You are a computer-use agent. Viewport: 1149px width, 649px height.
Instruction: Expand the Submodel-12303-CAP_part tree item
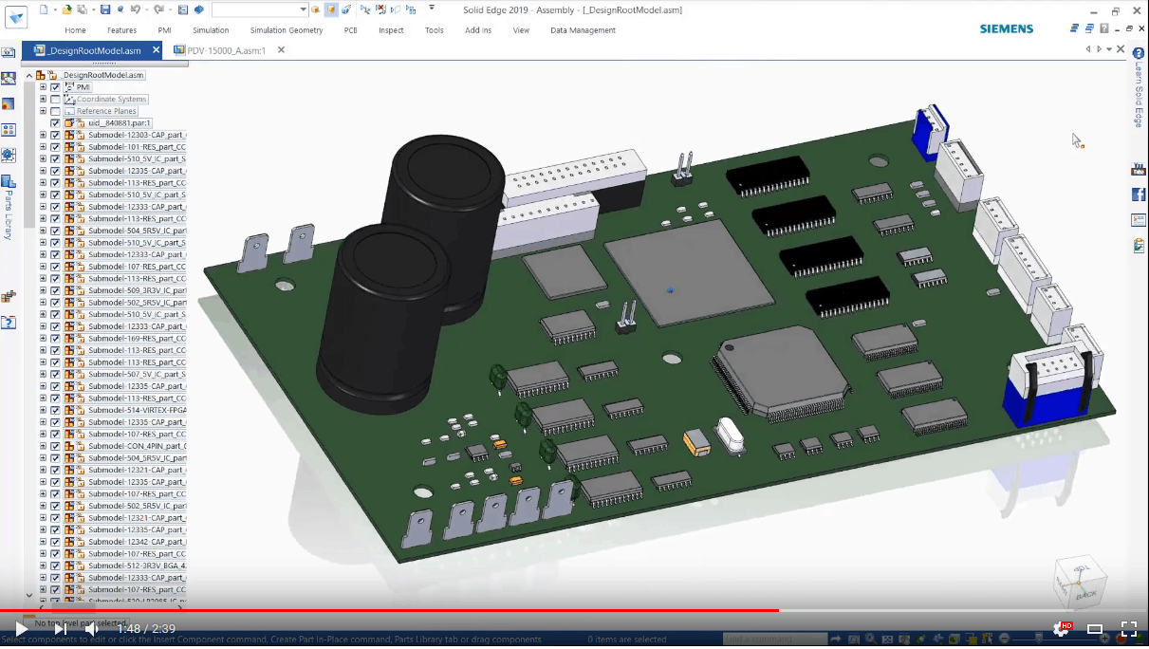[43, 135]
